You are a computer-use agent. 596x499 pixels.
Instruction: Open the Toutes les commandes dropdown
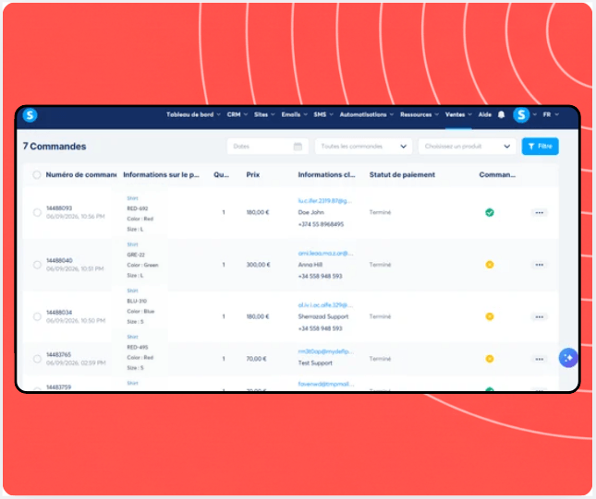pos(363,147)
